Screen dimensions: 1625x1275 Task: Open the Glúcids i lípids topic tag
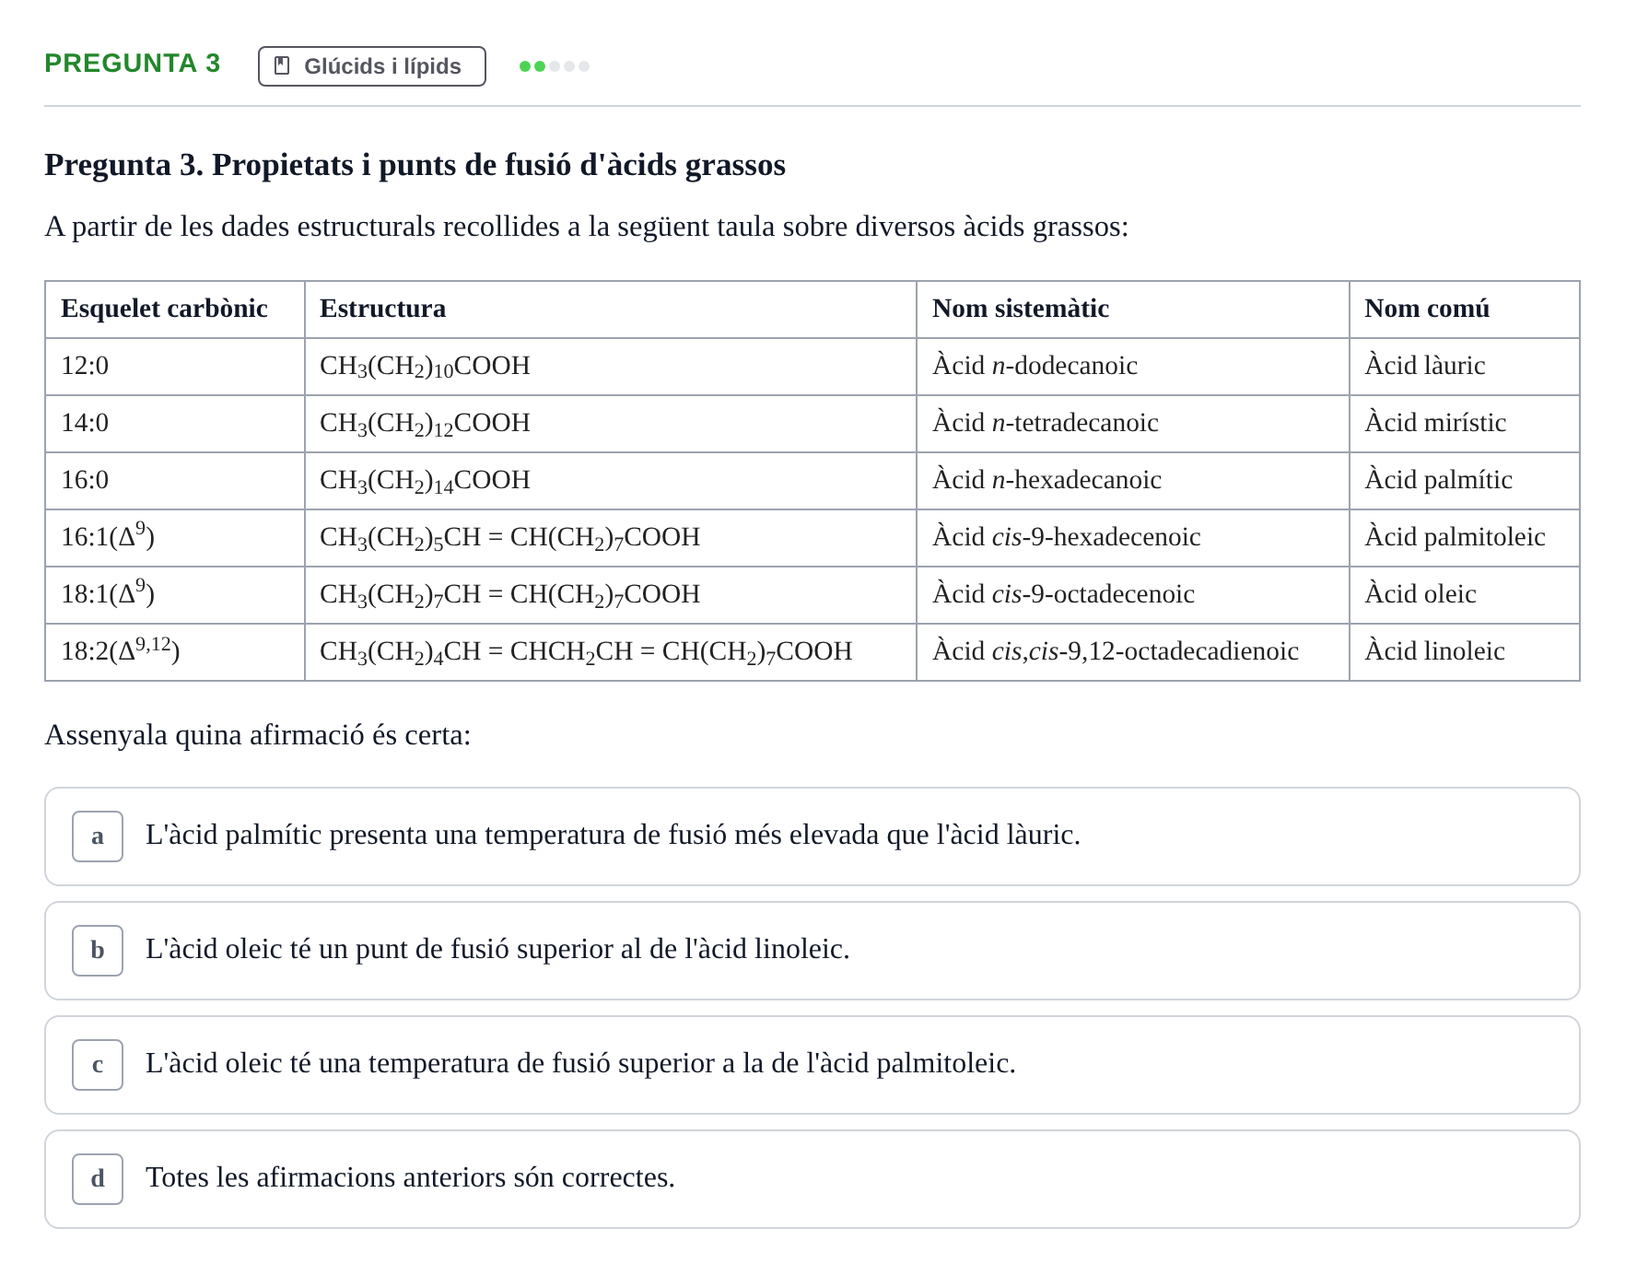(x=372, y=66)
